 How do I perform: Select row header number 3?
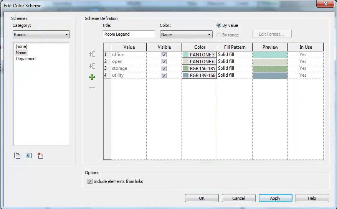[107, 68]
